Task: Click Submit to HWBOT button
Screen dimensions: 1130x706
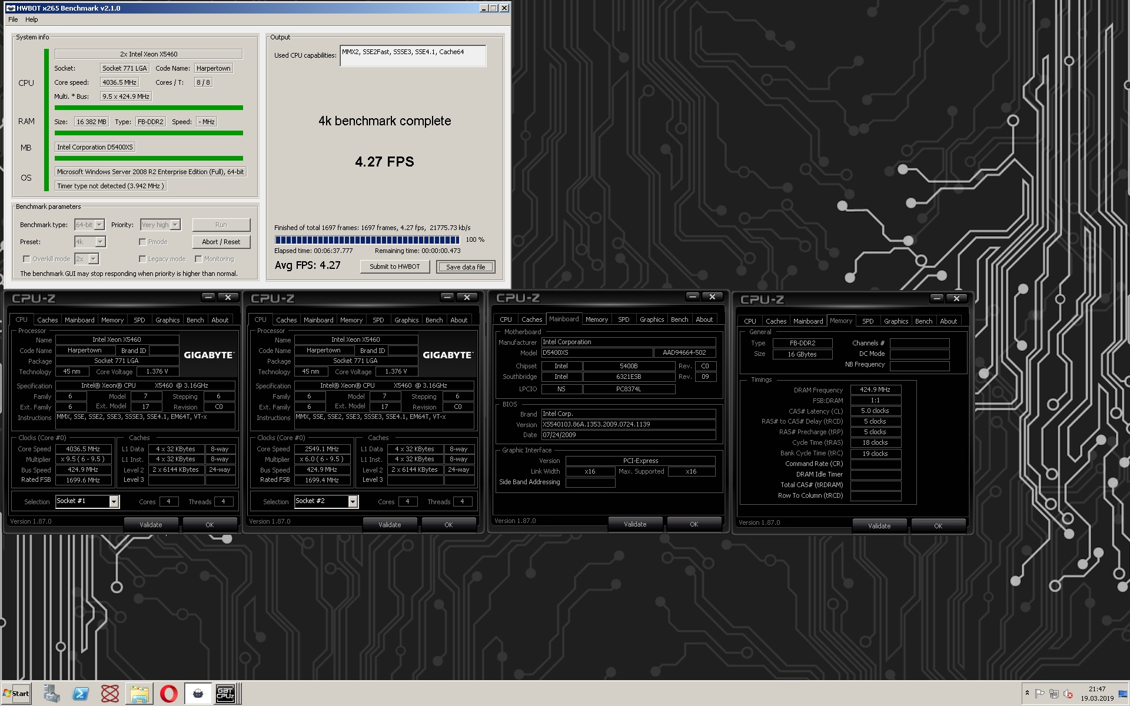Action: coord(395,267)
